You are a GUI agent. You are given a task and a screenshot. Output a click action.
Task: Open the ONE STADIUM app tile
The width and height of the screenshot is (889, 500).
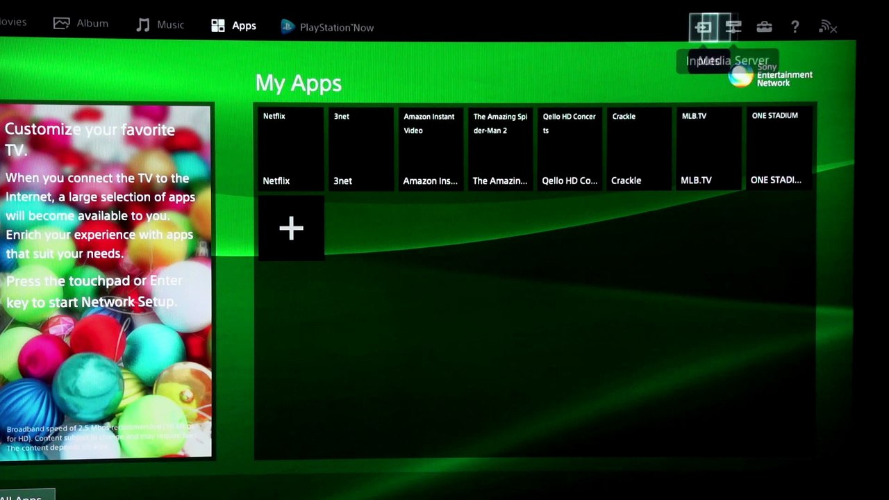click(779, 149)
